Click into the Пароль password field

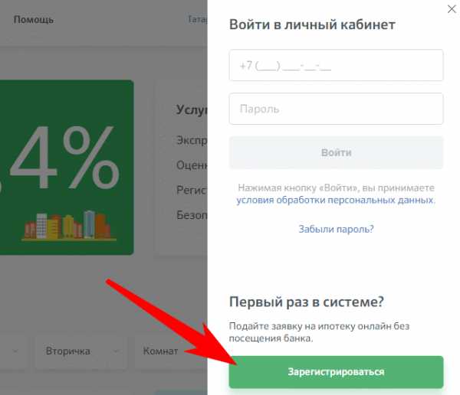point(336,109)
